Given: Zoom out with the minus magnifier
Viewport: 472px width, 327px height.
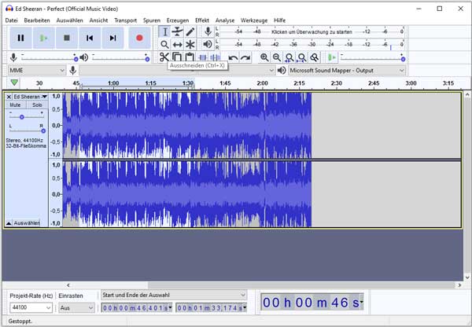Looking at the screenshot, I should (277, 57).
